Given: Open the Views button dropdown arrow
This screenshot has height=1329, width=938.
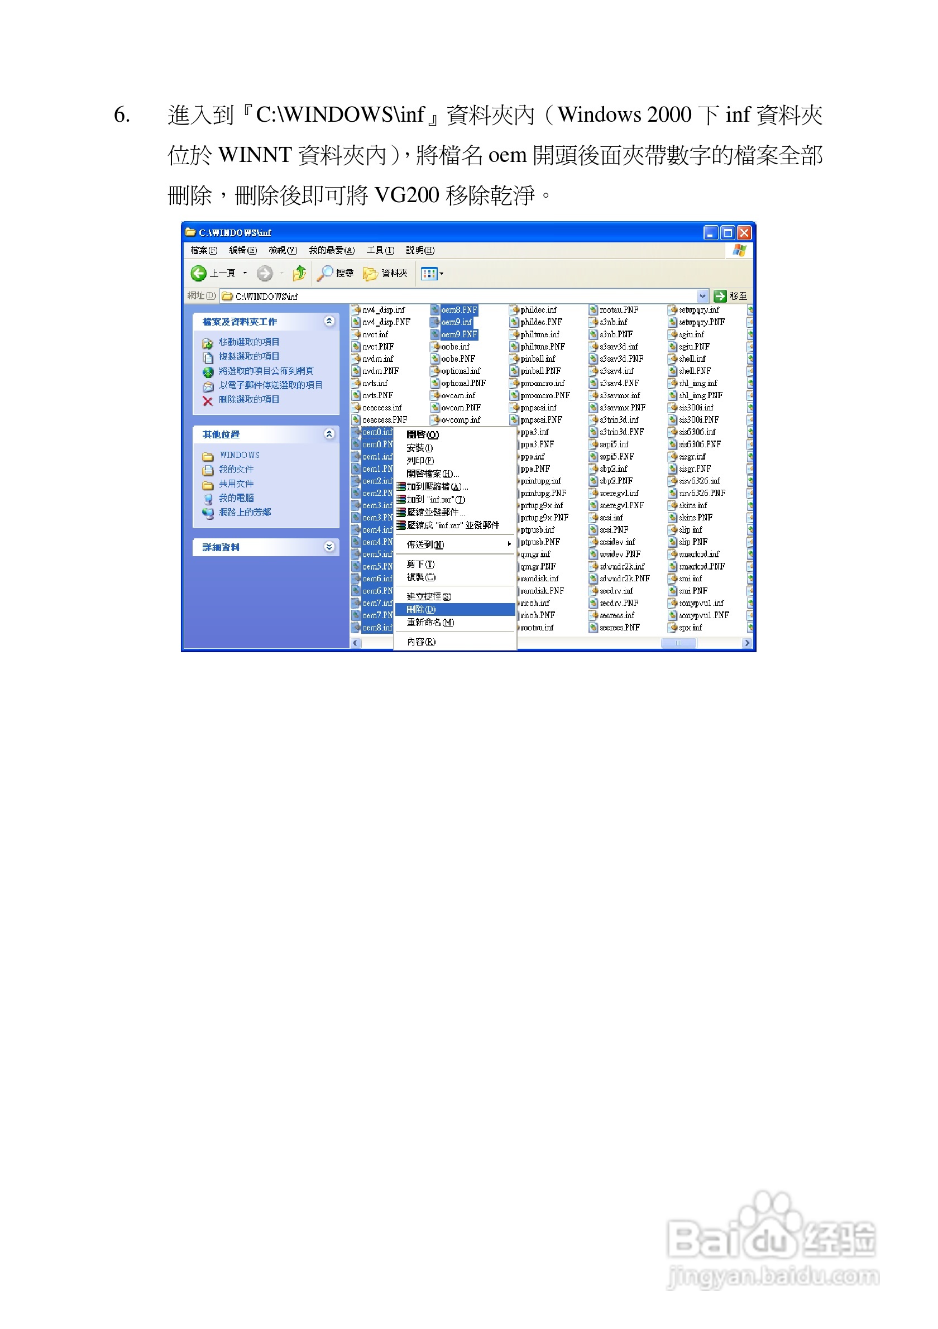Looking at the screenshot, I should (442, 274).
